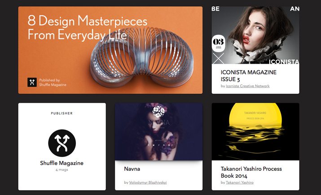The image size is (321, 195).
Task: Open the Volodymyr Blazhivskyi author link
Action: point(148,182)
